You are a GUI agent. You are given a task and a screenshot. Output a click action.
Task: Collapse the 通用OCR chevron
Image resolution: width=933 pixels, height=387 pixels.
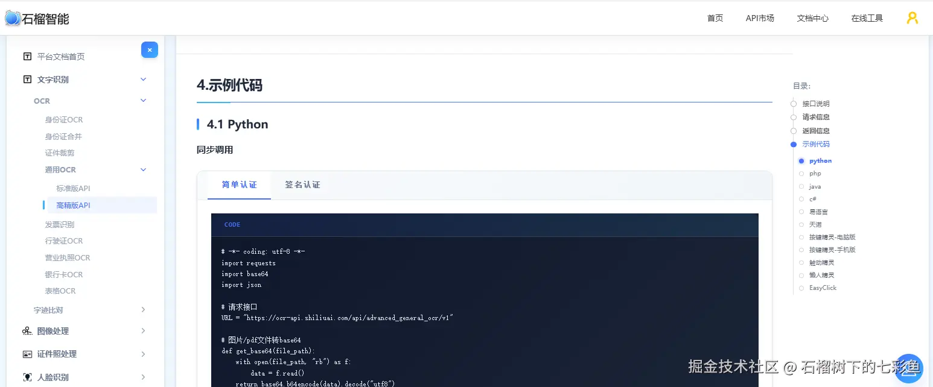[x=143, y=170]
